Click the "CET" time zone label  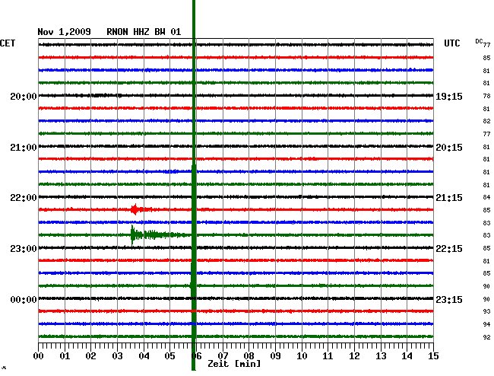coord(8,43)
